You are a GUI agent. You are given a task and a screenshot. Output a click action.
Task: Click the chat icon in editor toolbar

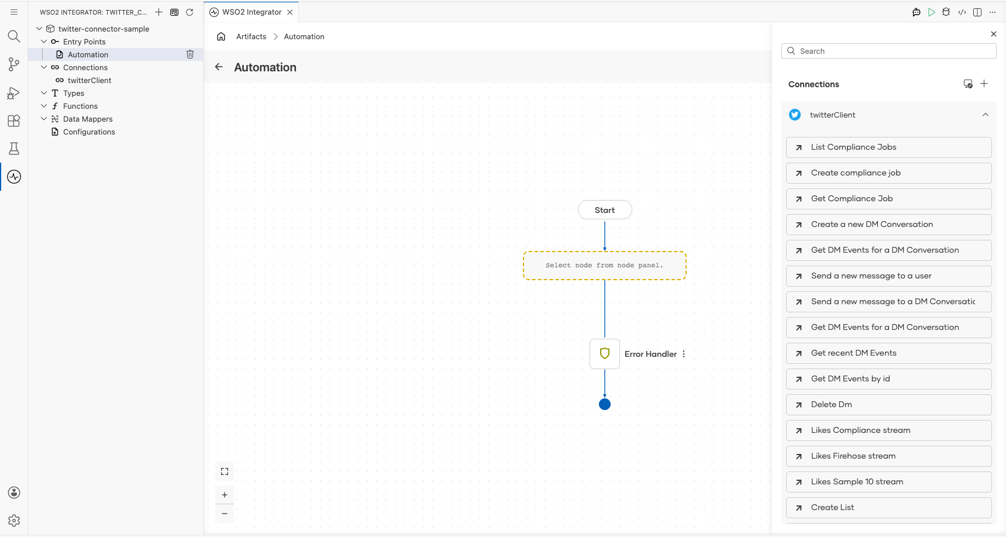[917, 12]
